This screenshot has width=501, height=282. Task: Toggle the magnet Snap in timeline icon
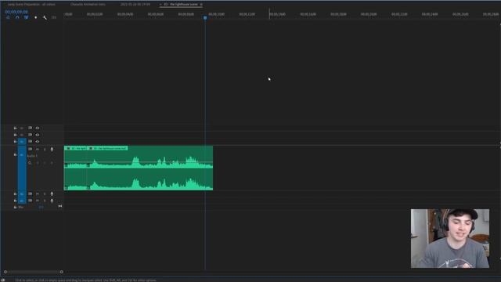[17, 17]
